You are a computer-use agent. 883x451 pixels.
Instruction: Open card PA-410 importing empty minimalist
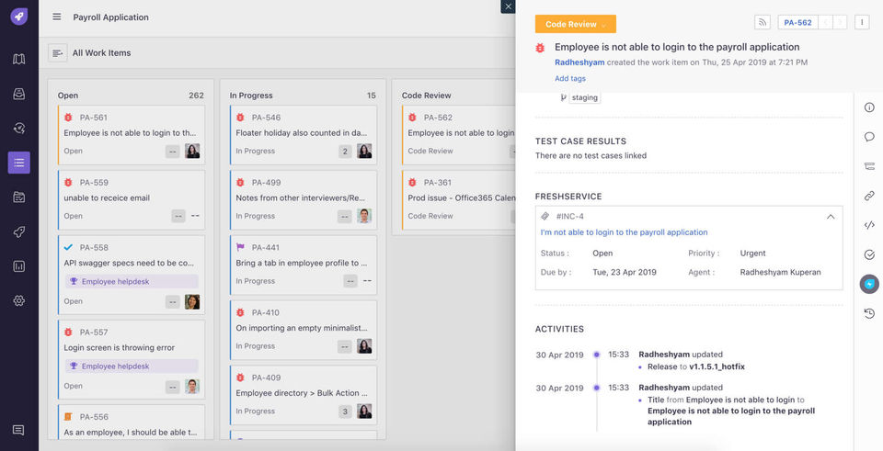point(304,330)
